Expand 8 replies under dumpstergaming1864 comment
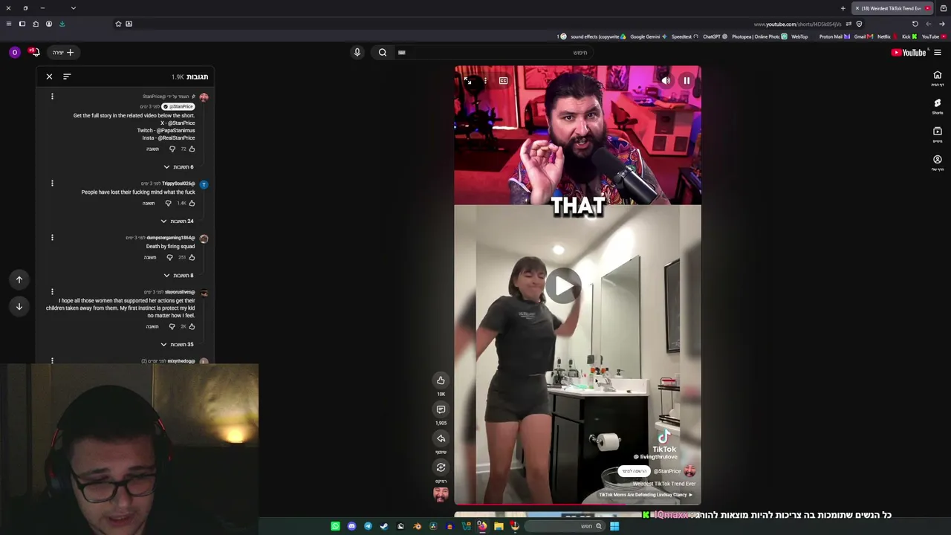 point(178,276)
